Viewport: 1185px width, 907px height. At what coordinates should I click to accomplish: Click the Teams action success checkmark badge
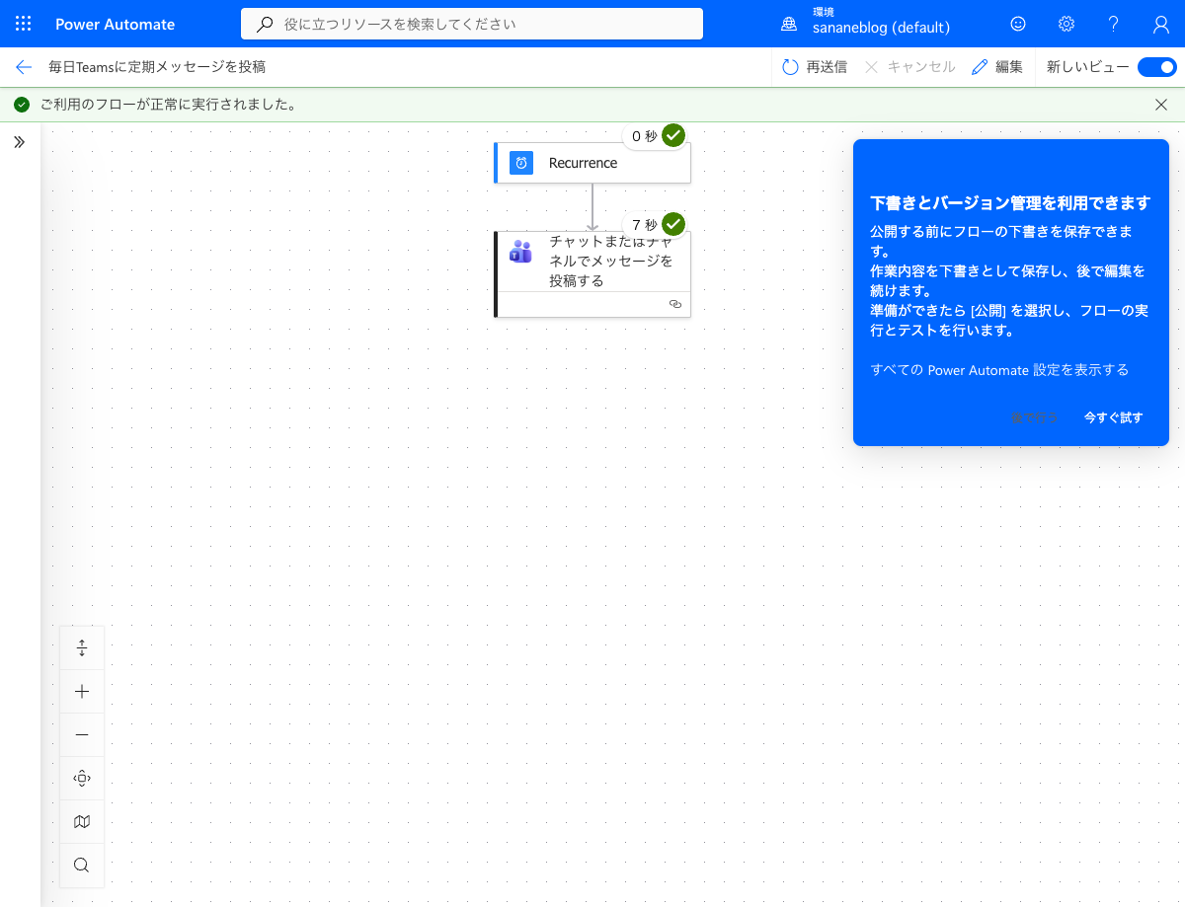673,224
